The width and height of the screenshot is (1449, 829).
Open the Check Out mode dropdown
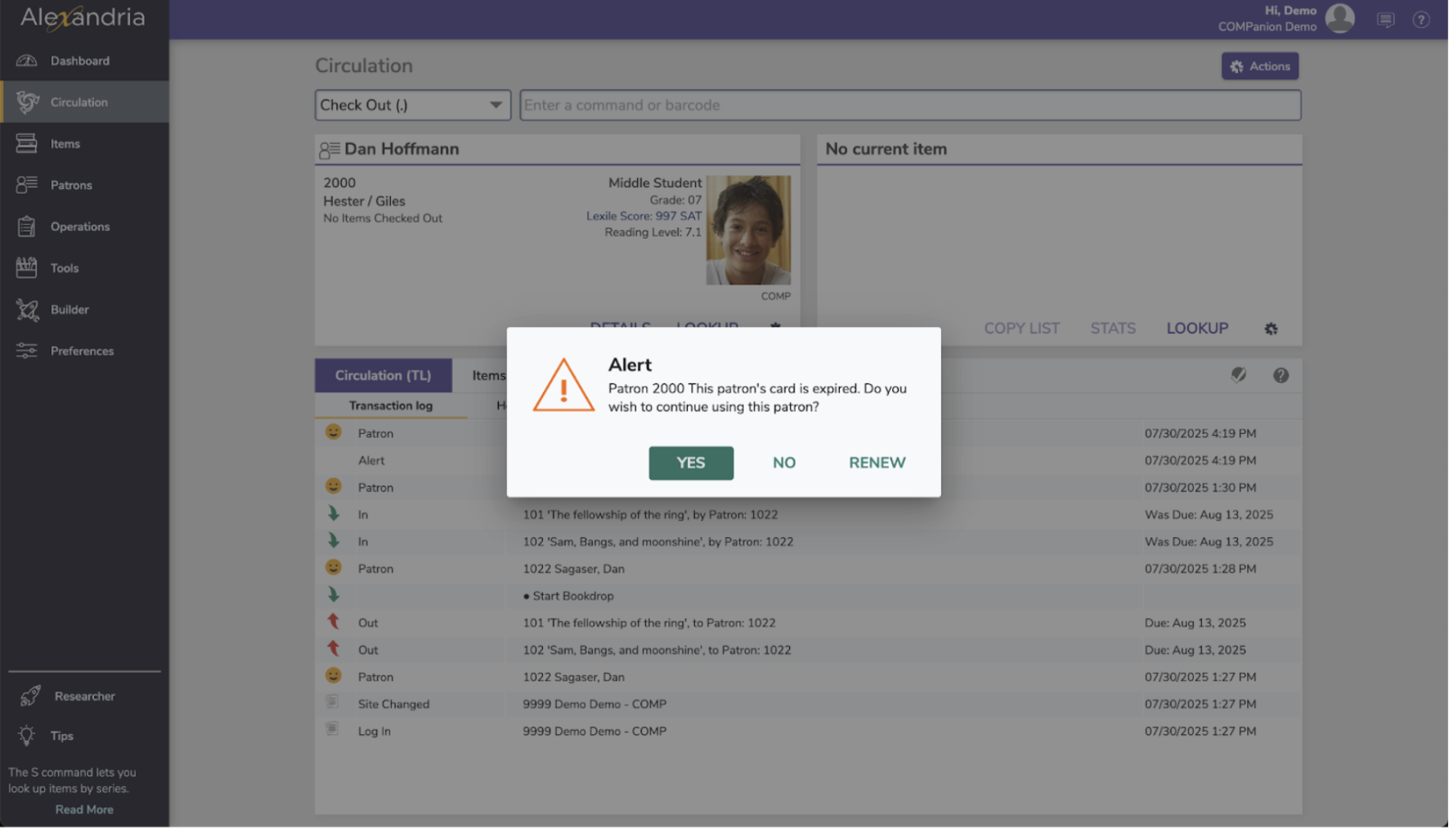(x=412, y=105)
